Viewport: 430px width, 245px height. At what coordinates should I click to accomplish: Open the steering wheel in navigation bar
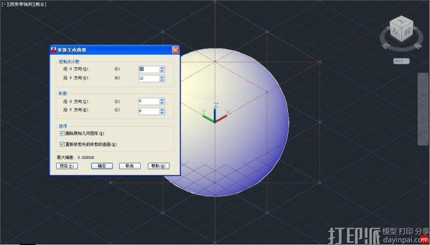pyautogui.click(x=424, y=82)
